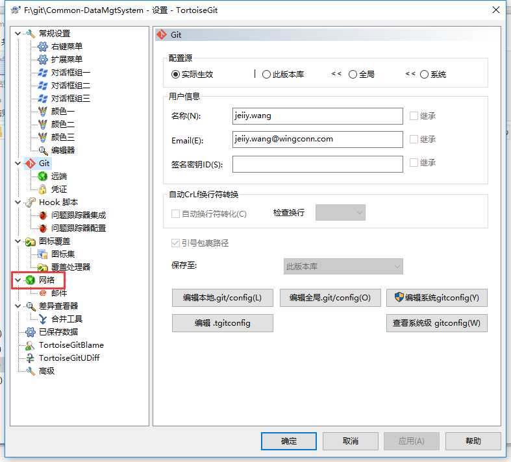Click the TortoiseGitBlame person icon
Image resolution: width=511 pixels, height=462 pixels.
(30, 345)
